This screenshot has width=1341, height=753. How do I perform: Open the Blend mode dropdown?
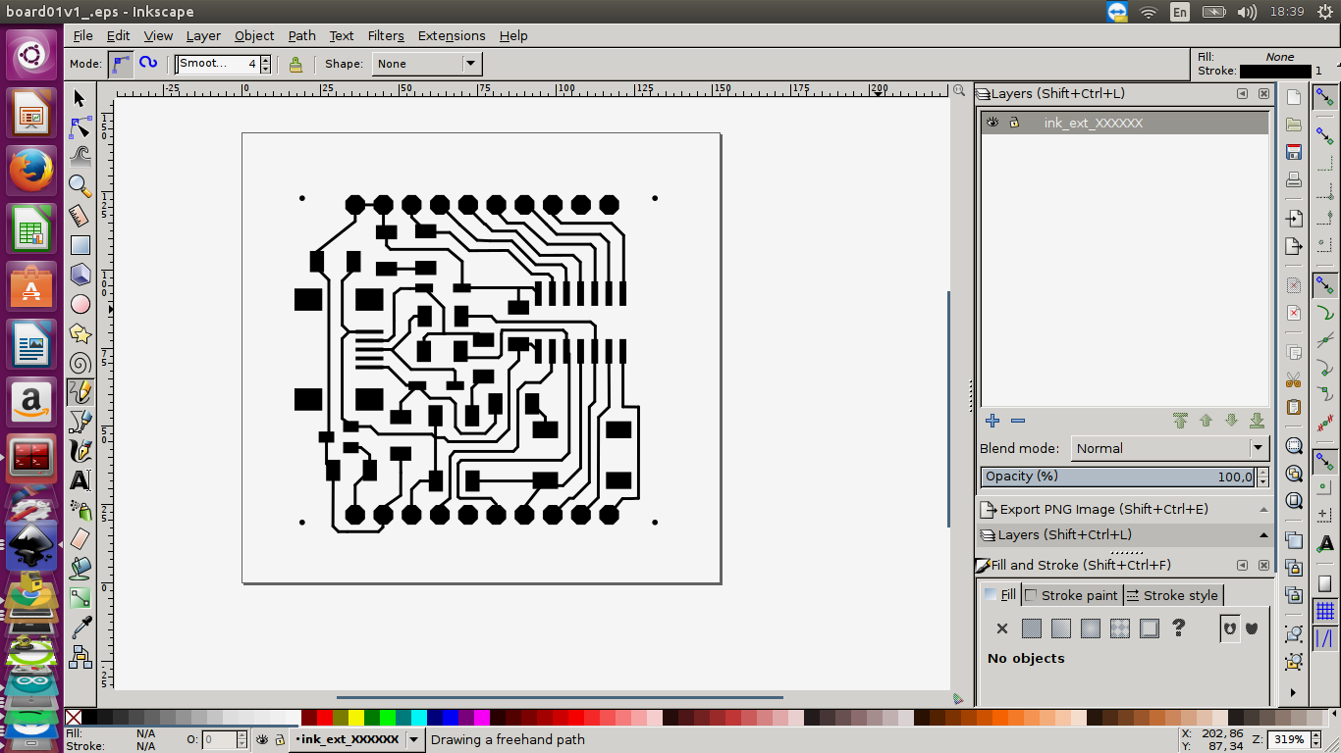coord(1170,448)
